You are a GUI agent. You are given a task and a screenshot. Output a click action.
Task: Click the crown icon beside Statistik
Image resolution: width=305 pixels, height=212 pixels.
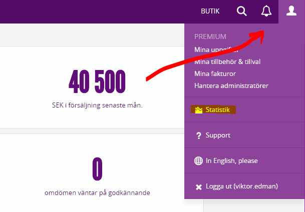199,110
